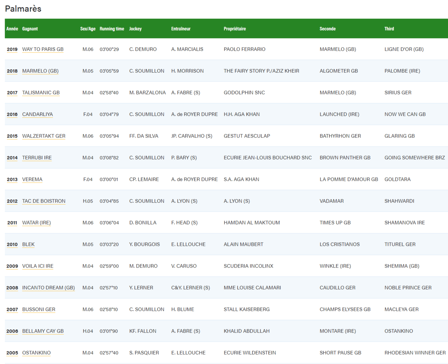Open the CANDARLIYA winner details
The width and height of the screenshot is (448, 364).
click(x=37, y=114)
